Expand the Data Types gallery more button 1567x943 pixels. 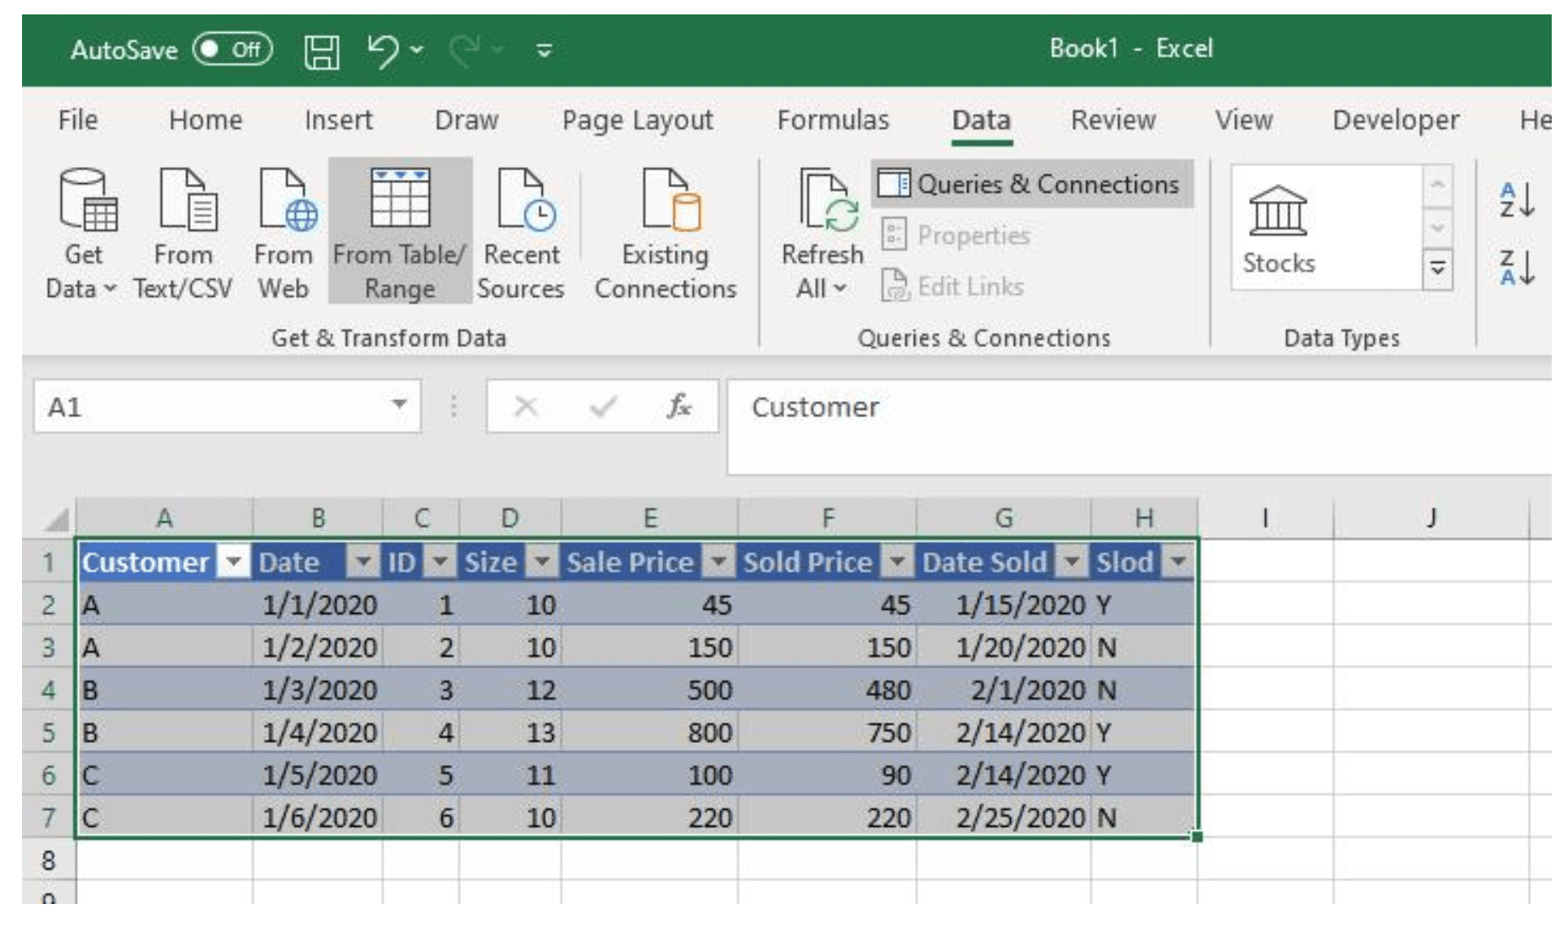[x=1437, y=268]
